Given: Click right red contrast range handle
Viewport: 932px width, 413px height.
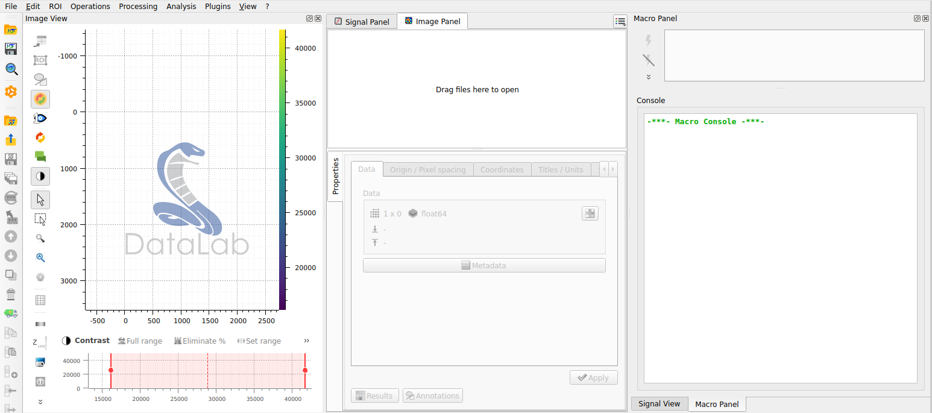Looking at the screenshot, I should coord(305,370).
